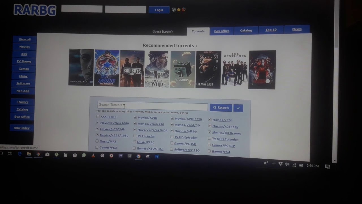The width and height of the screenshot is (362, 204).
Task: Click the Games/XBOX-360 link
Action: click(x=150, y=149)
